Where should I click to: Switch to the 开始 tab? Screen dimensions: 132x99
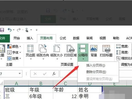coord(17,38)
